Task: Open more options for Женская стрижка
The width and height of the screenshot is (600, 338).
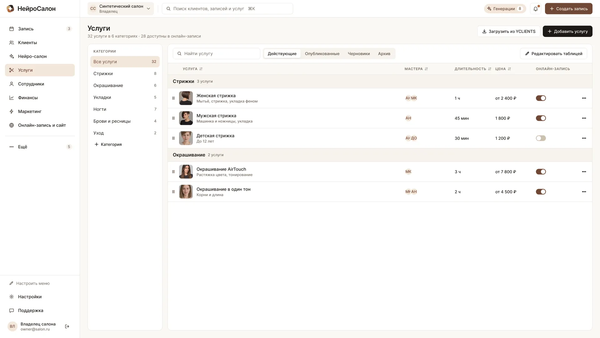Action: [584, 98]
